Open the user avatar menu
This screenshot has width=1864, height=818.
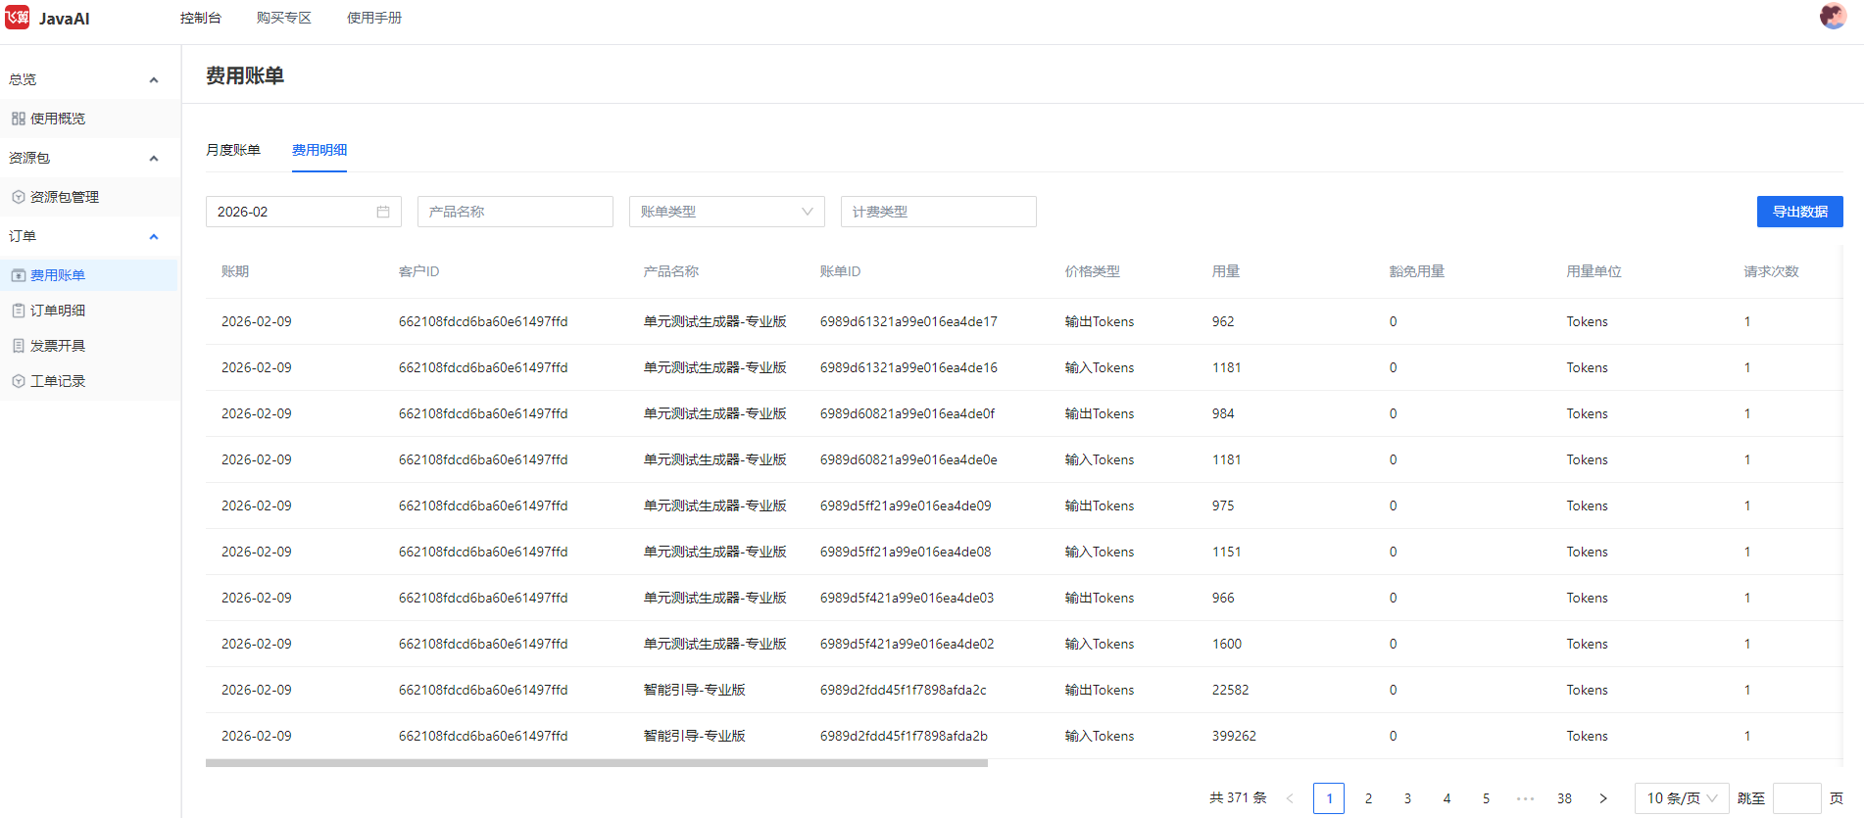click(1833, 17)
